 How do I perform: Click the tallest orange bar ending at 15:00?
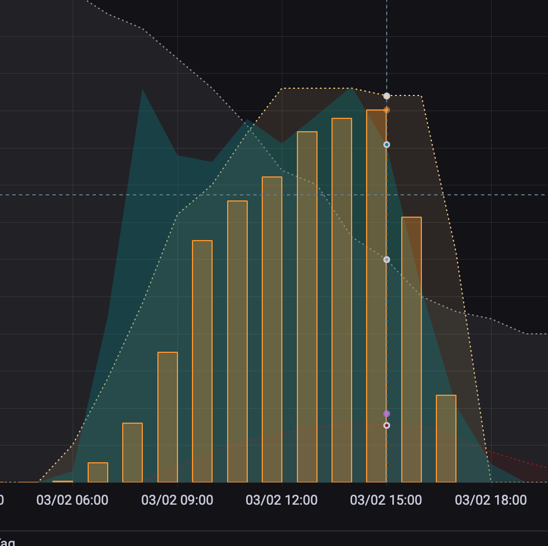376,296
